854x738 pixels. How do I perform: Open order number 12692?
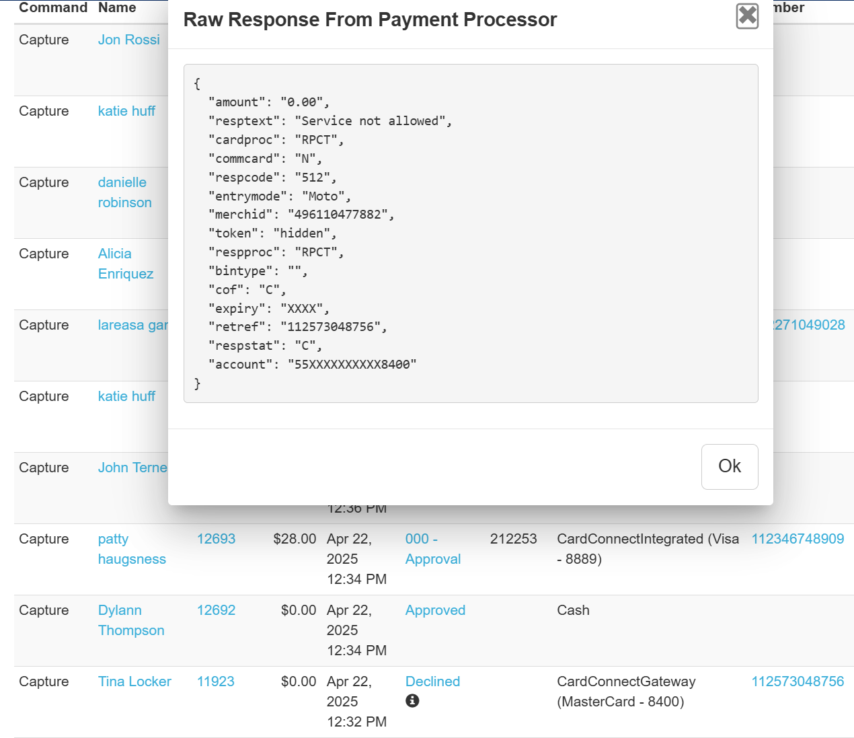point(216,610)
